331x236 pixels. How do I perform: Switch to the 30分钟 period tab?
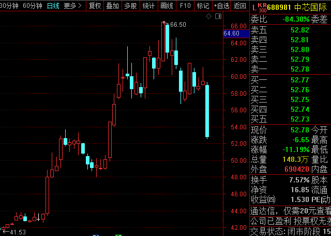click(9, 6)
